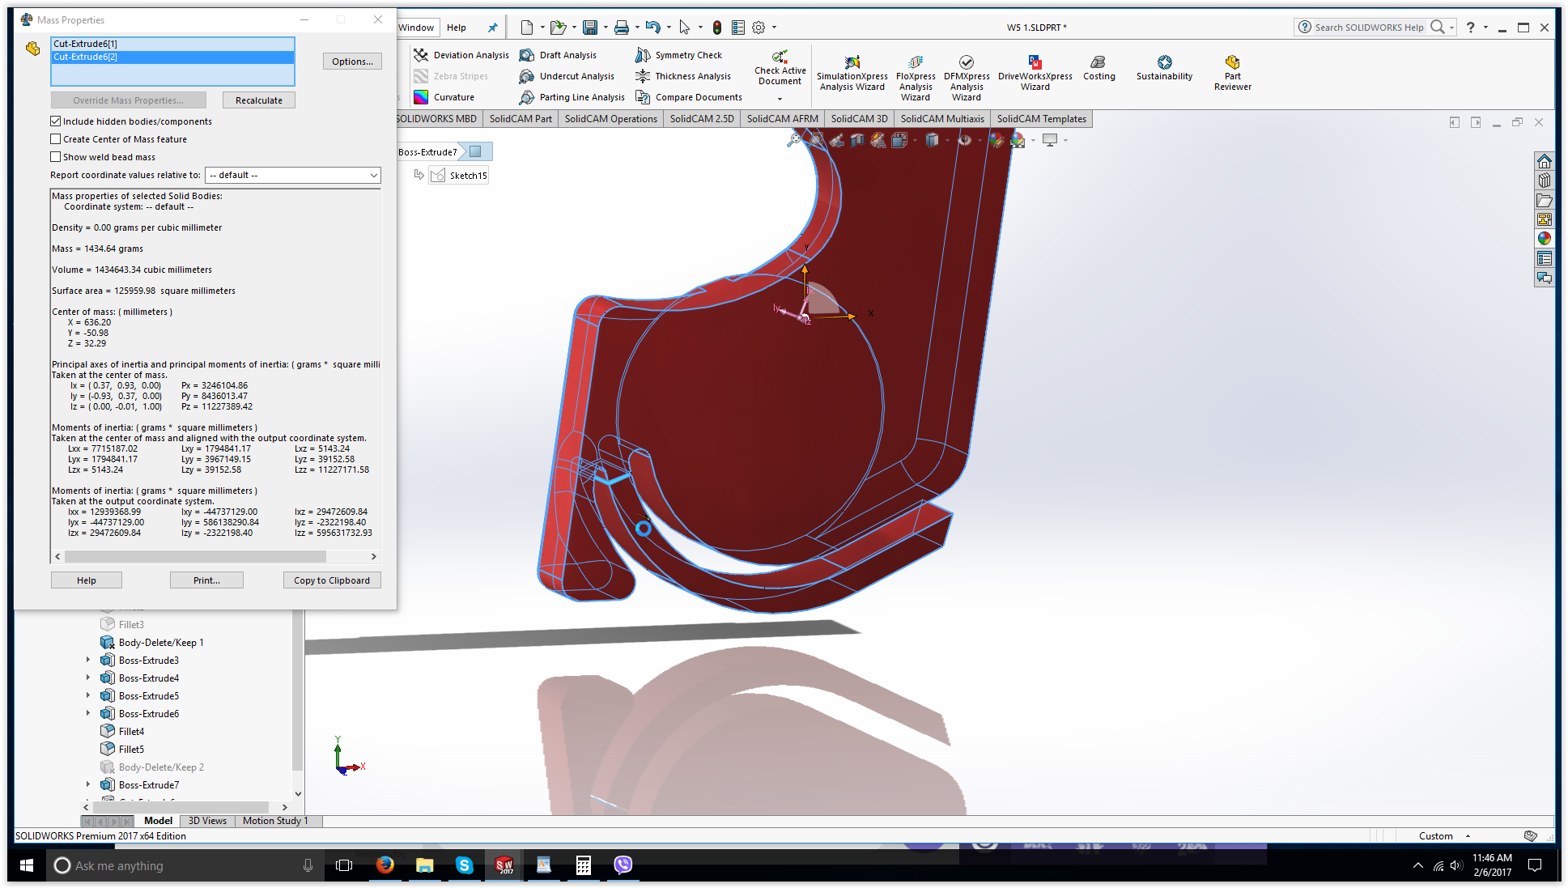Expand the Check Active Document dropdown
1568x888 pixels.
point(780,99)
